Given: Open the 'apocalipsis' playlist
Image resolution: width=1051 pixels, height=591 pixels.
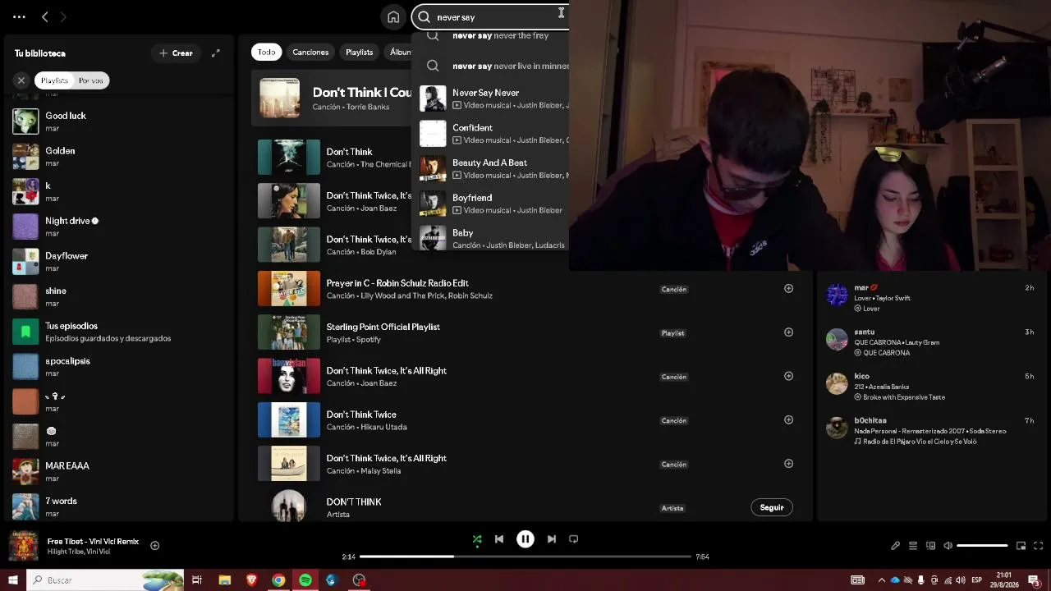Looking at the screenshot, I should [119, 367].
